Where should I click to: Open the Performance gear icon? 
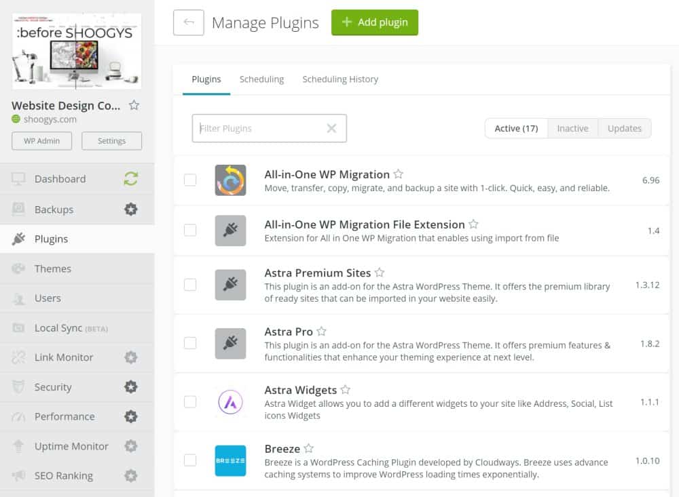click(131, 416)
